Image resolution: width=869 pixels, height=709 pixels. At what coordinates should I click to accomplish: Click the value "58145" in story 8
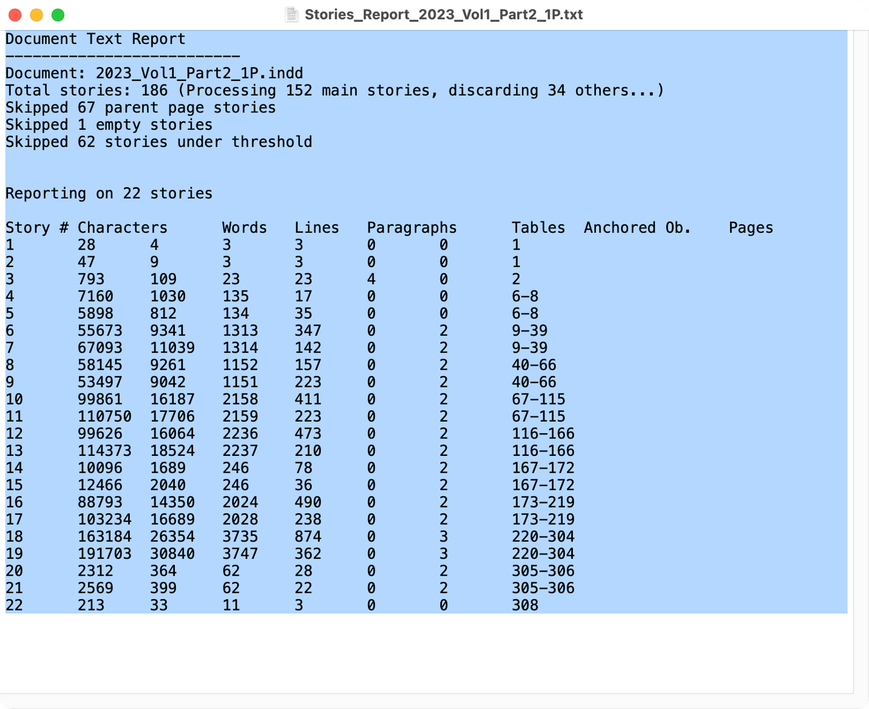click(x=100, y=365)
